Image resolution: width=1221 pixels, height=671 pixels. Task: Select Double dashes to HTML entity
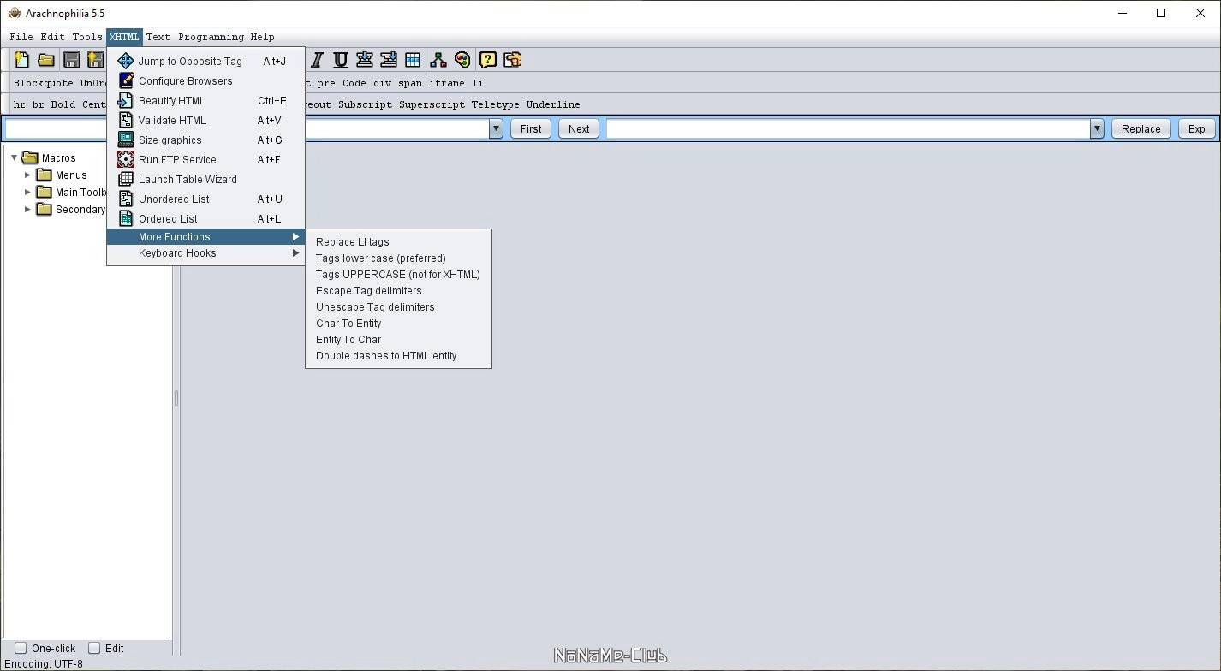coord(398,355)
